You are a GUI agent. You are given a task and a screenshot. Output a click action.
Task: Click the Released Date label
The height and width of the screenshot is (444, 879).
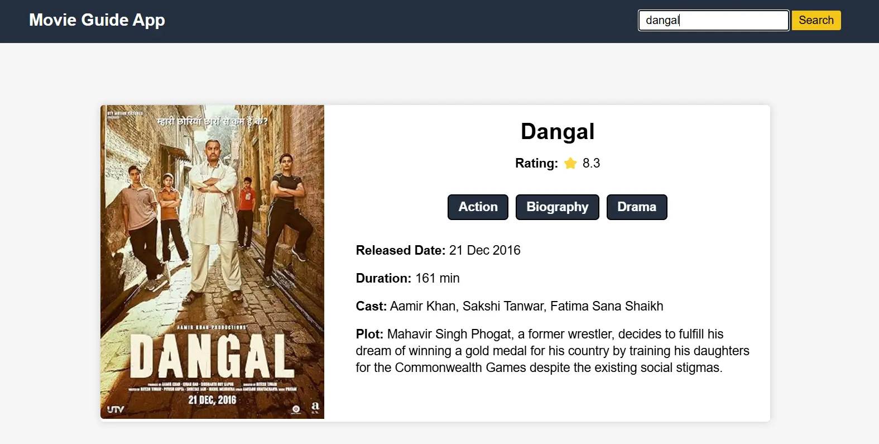401,250
